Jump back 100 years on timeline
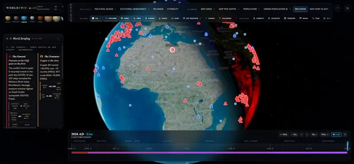The width and height of the screenshot is (354, 164). pyautogui.click(x=284, y=134)
